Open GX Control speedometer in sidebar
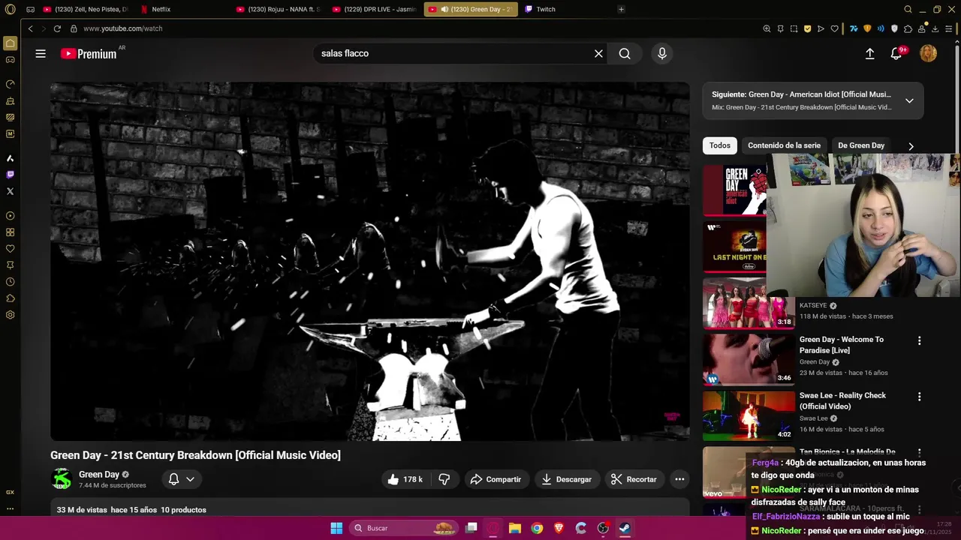This screenshot has width=961, height=540. pos(10,84)
